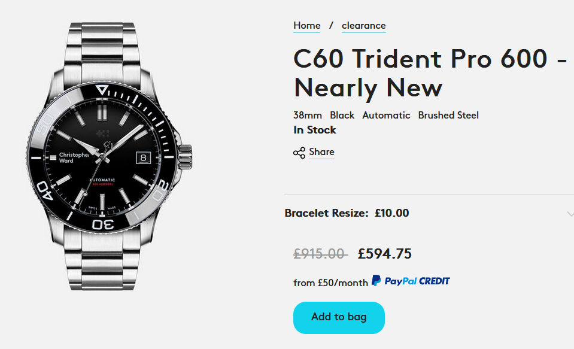Image resolution: width=574 pixels, height=349 pixels.
Task: Click the PayPal CREDIT wordmark
Action: point(417,281)
